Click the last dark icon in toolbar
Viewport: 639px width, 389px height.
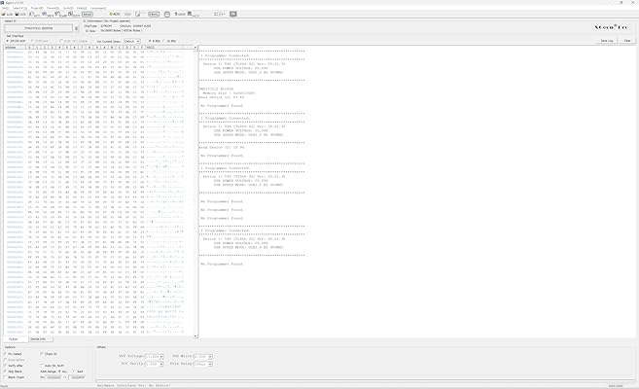(x=233, y=14)
